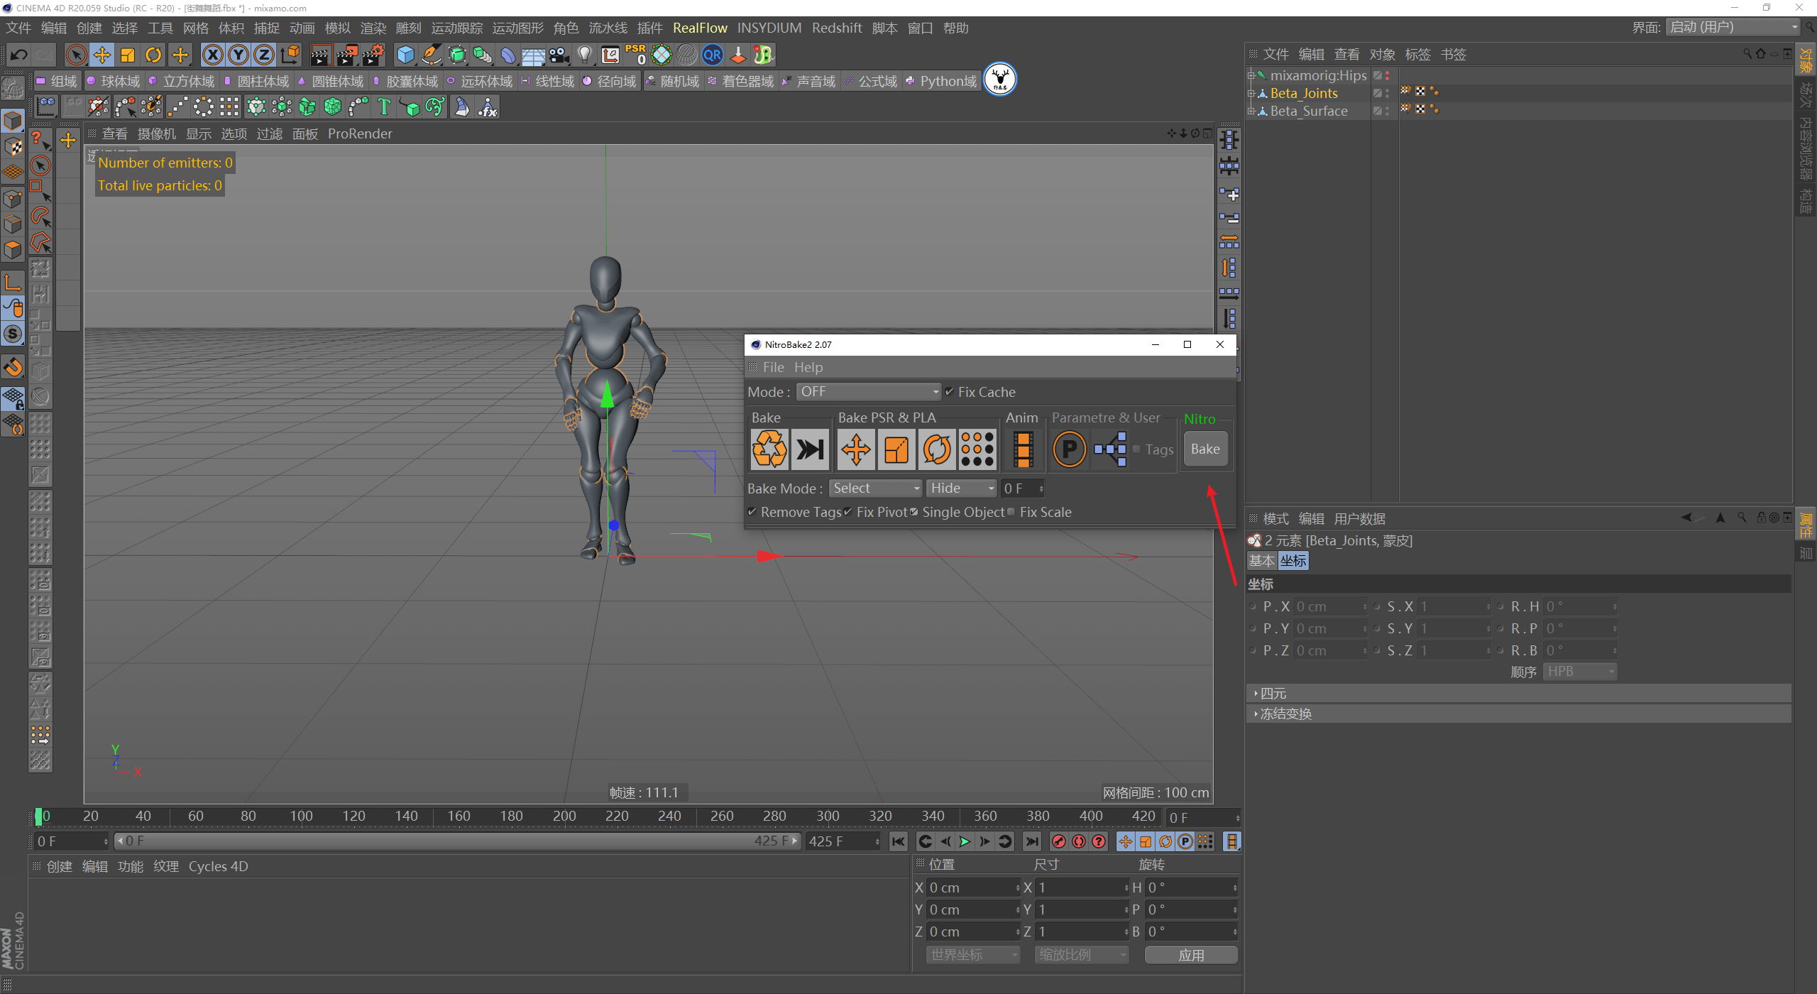Screen dimensions: 1817x994
Task: Select the Move tool in top toolbar
Action: point(101,55)
